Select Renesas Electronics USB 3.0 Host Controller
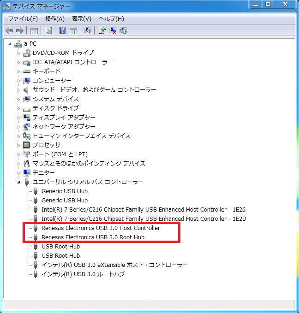Viewport: 299px width, 313px height. pos(101,228)
